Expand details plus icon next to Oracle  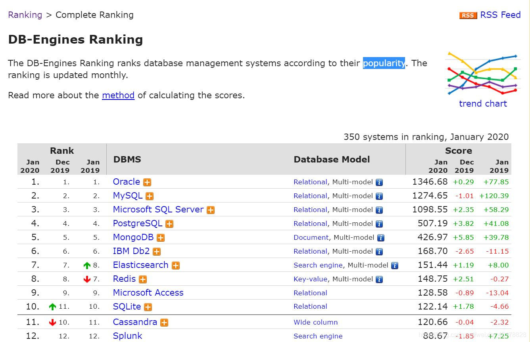[x=147, y=182]
